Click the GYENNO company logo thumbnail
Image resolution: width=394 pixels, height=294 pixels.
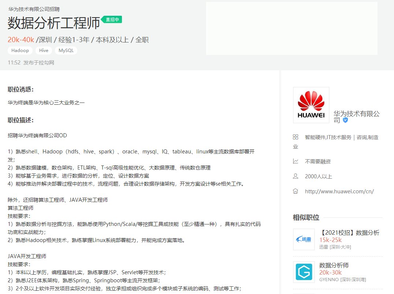pos(304,272)
